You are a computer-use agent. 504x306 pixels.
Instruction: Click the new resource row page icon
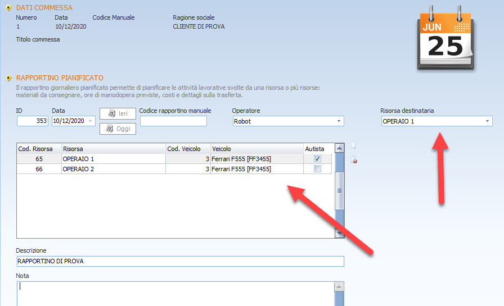[x=353, y=145]
